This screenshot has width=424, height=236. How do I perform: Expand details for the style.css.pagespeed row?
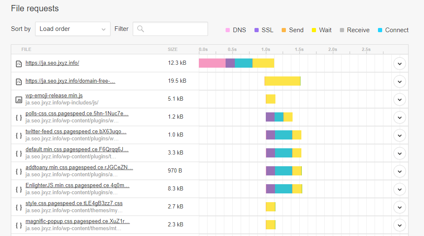coord(400,207)
